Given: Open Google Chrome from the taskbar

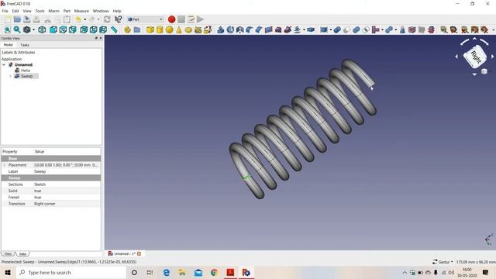Looking at the screenshot, I should click(214, 272).
